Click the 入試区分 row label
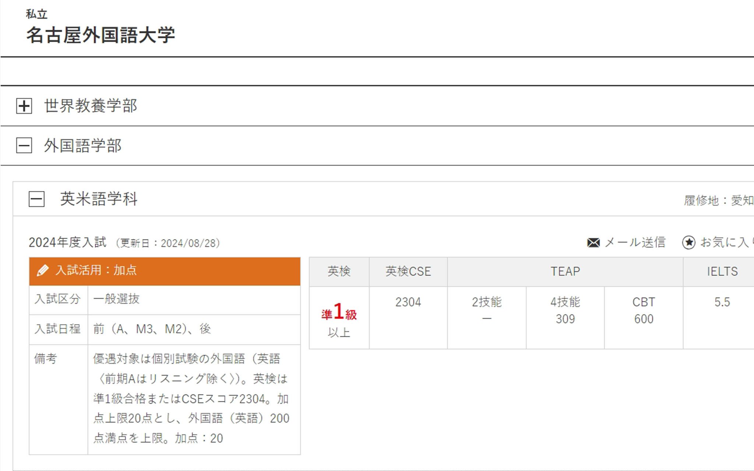Viewport: 754px width, 471px height. point(57,299)
